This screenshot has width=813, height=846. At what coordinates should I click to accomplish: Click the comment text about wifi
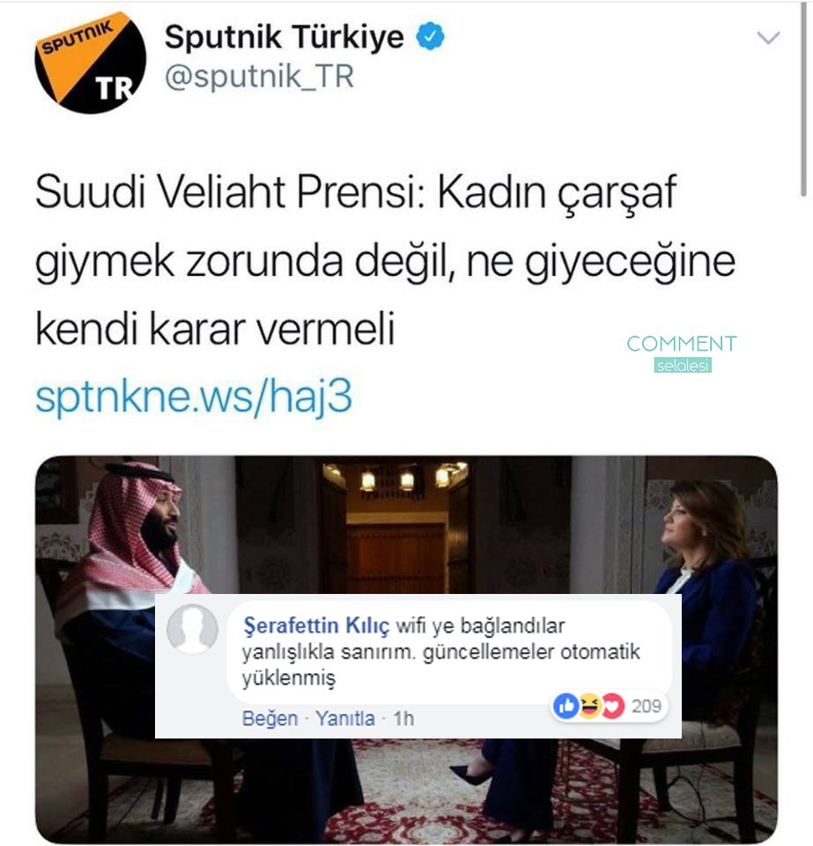point(440,652)
